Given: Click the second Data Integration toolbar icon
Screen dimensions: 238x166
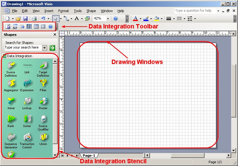Looking at the screenshot, I should coord(15,27).
